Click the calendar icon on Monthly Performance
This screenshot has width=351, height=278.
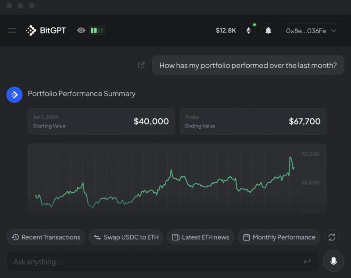tap(247, 237)
